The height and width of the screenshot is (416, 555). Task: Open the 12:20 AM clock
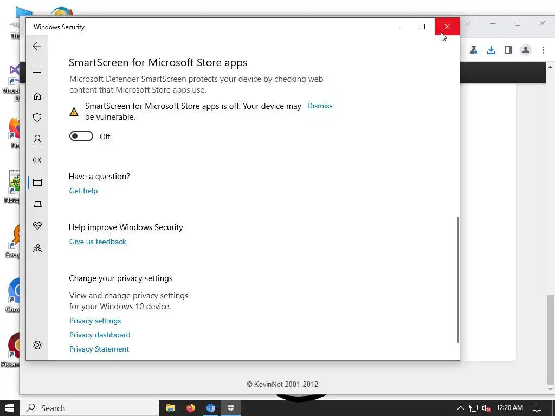click(x=509, y=408)
